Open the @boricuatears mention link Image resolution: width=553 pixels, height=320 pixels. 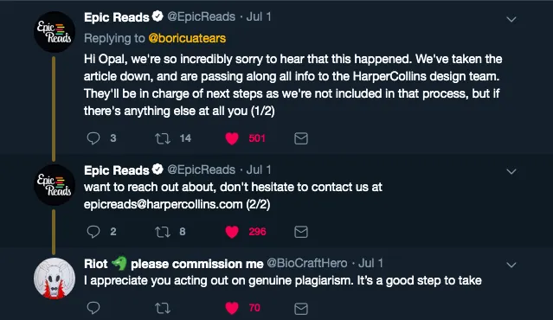pyautogui.click(x=187, y=38)
